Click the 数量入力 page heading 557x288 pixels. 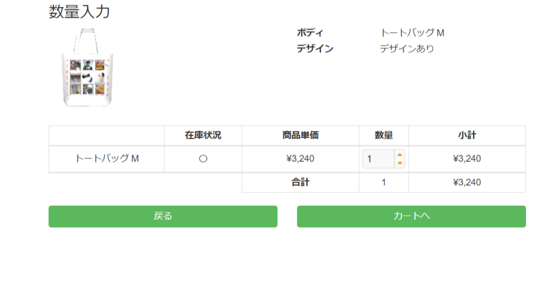pyautogui.click(x=79, y=12)
